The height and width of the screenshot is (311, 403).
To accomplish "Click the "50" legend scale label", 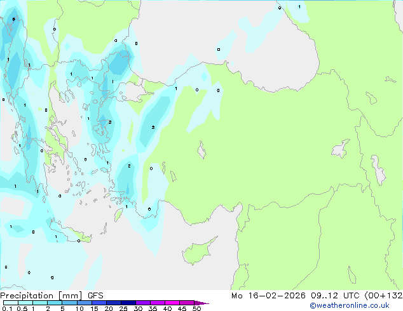I will [196, 308].
